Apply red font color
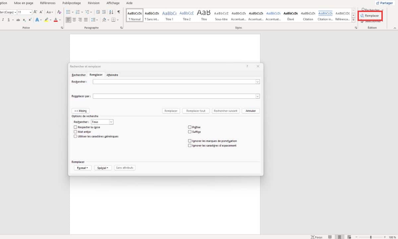This screenshot has height=239, width=398. pos(55,20)
